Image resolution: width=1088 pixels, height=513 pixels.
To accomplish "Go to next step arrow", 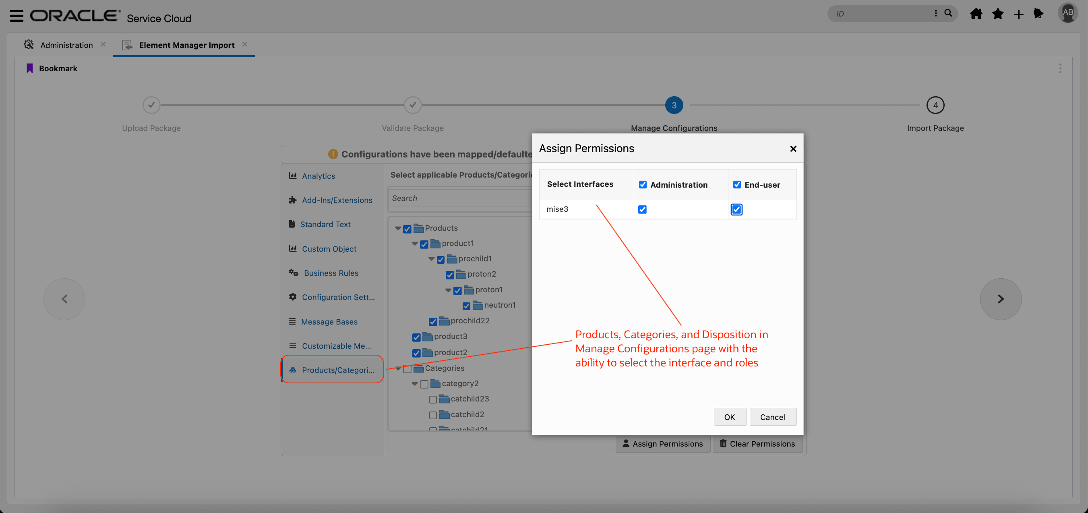I will [x=1000, y=299].
